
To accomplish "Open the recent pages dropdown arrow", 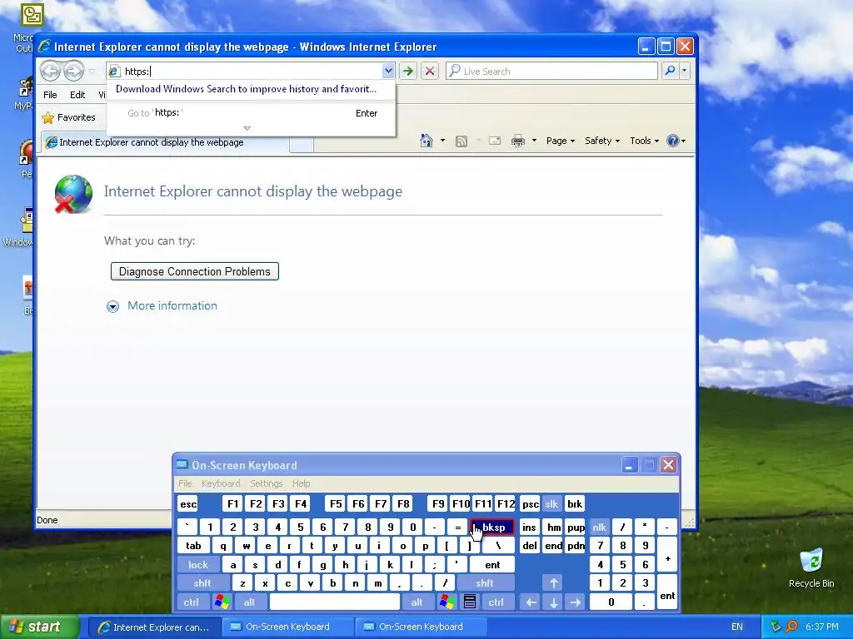I will [x=92, y=72].
